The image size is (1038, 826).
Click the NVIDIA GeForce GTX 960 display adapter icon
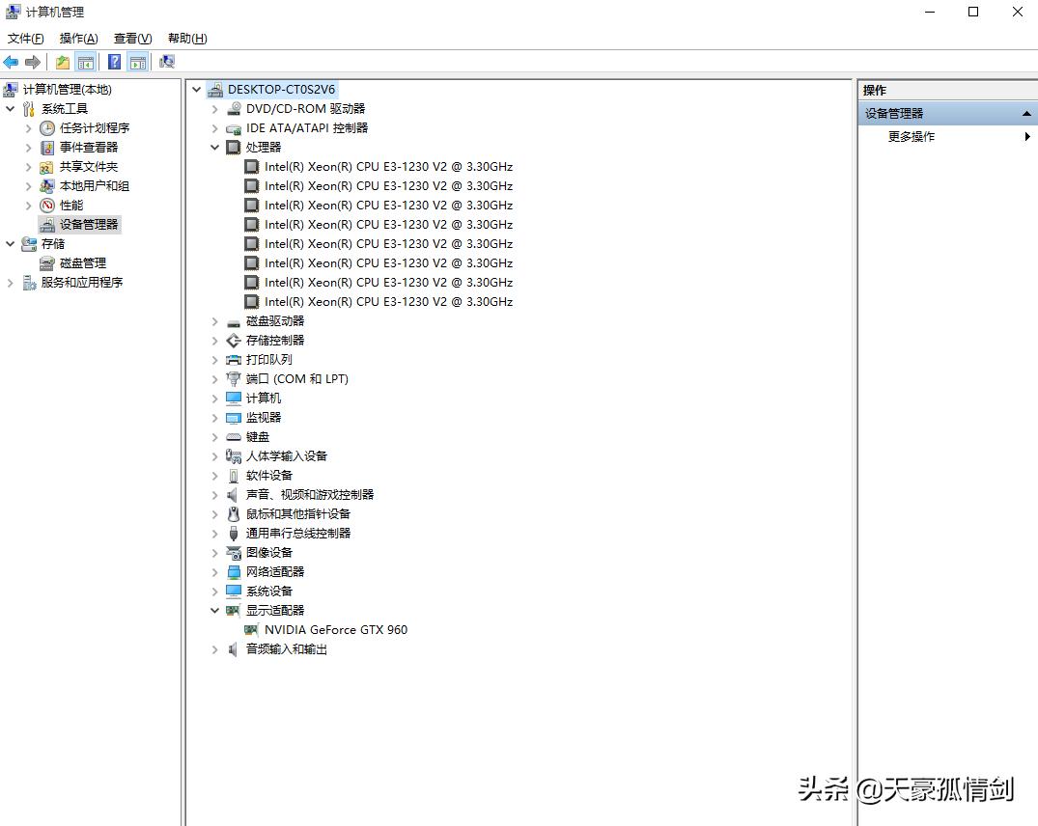coord(251,629)
